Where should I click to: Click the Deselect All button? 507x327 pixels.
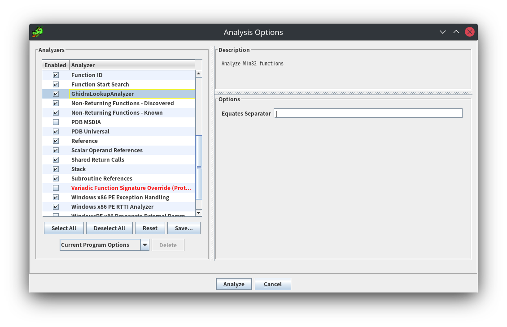pyautogui.click(x=109, y=228)
